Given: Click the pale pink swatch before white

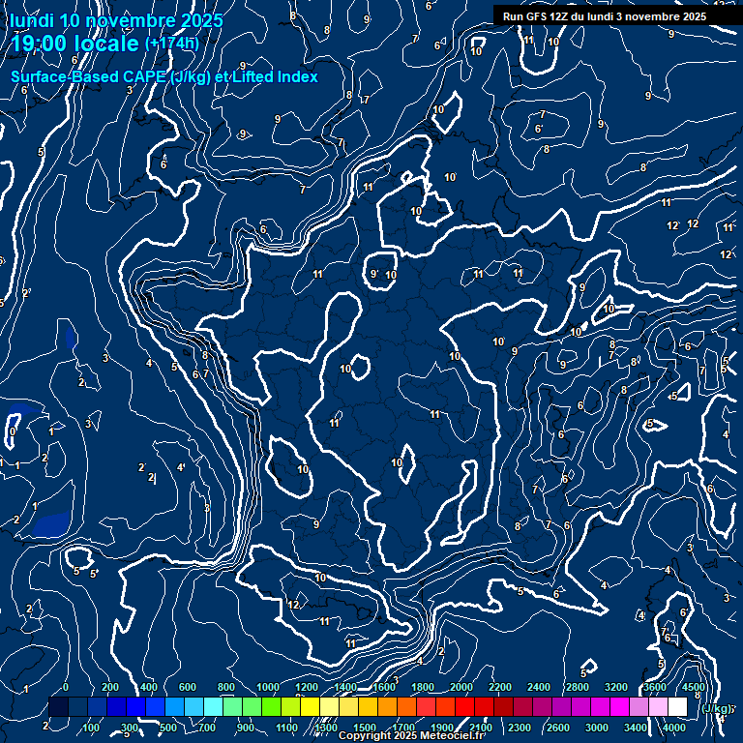Looking at the screenshot, I should (658, 706).
